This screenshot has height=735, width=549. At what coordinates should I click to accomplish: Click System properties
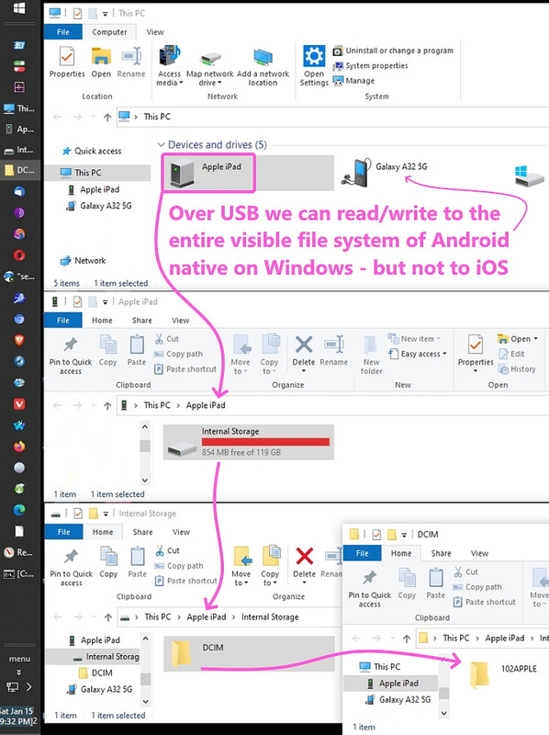pos(371,65)
